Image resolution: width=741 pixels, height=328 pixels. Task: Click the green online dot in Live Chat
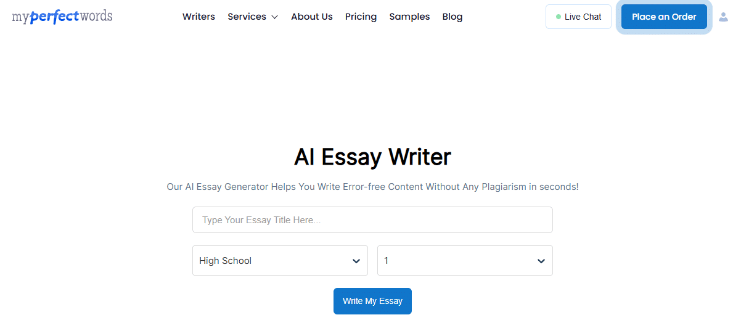(x=559, y=17)
